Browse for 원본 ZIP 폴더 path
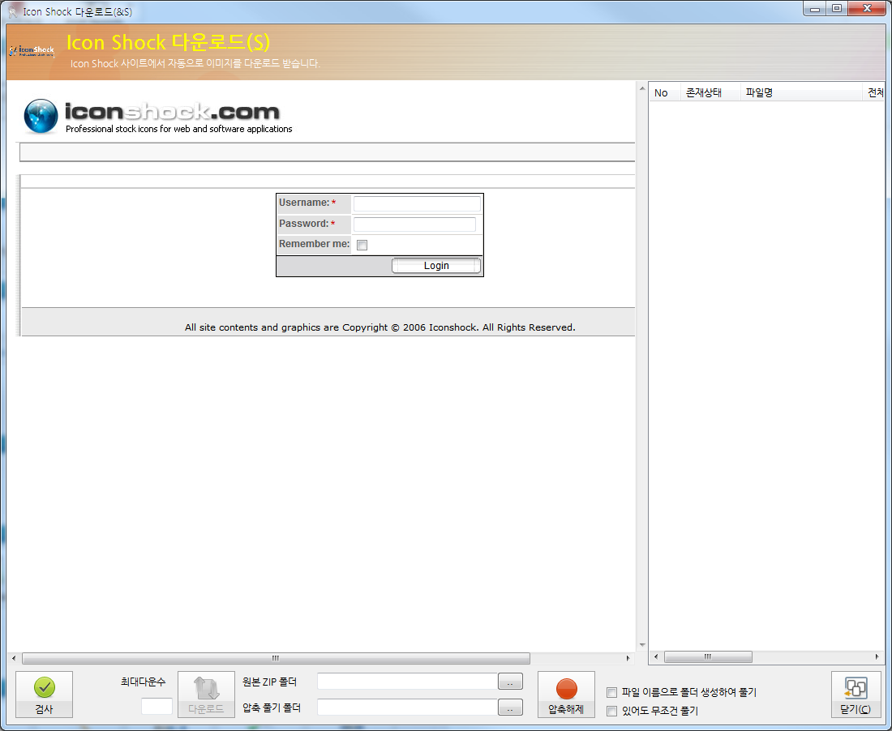 (510, 682)
